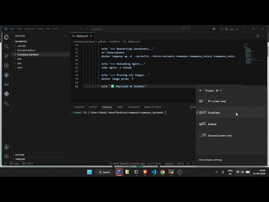Click UTF-8 encoding status item
Screen dimensions: 269x202
coord(180,163)
